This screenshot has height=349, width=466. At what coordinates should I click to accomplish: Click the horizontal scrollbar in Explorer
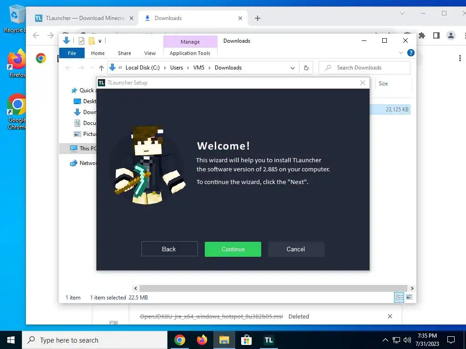[273, 288]
